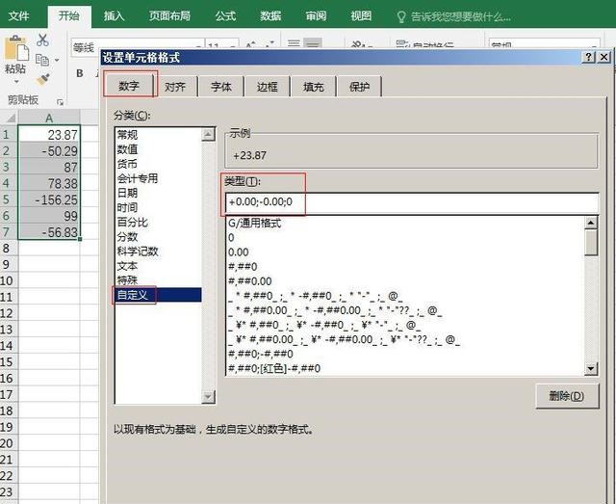Choose 会计专用 in the category list
Screen dimensions: 616x504
(x=158, y=178)
